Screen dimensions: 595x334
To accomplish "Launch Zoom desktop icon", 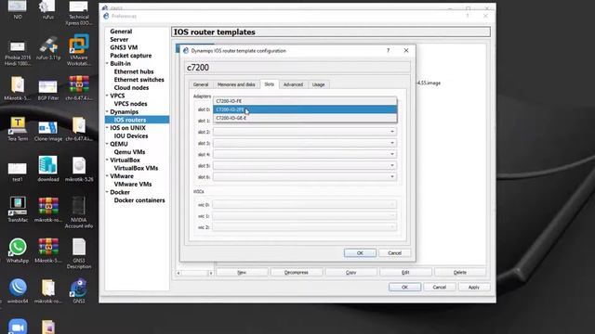I will (x=18, y=327).
